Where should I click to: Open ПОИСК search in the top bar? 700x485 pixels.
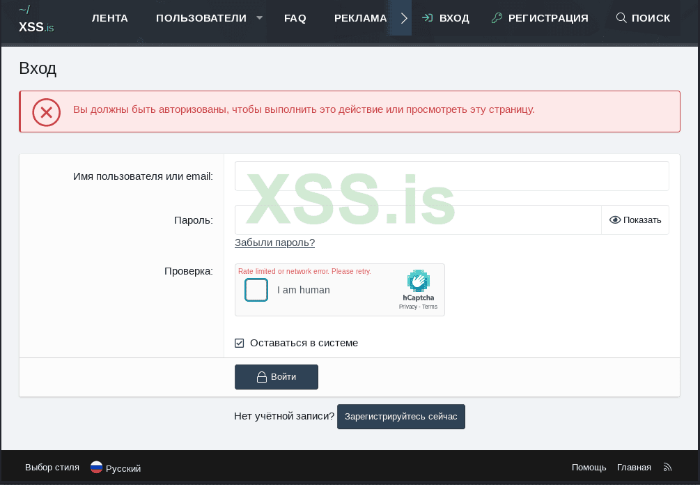(x=644, y=18)
